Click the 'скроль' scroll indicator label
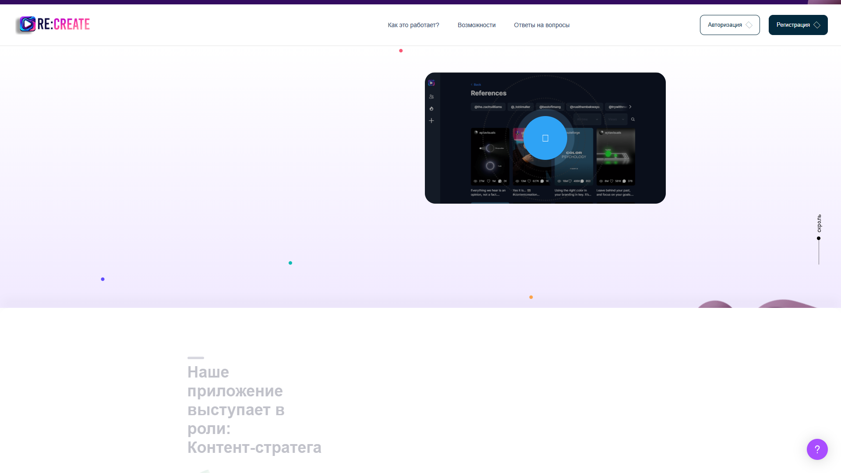This screenshot has width=841, height=473. 819,223
